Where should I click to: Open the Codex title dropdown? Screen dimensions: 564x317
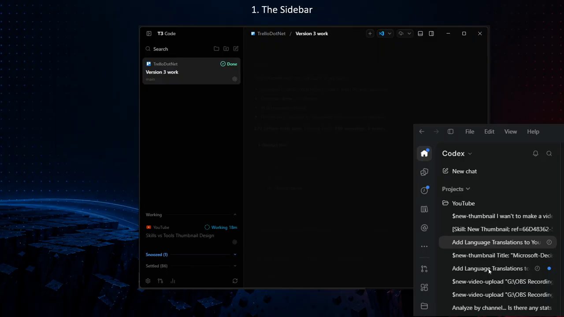457,153
